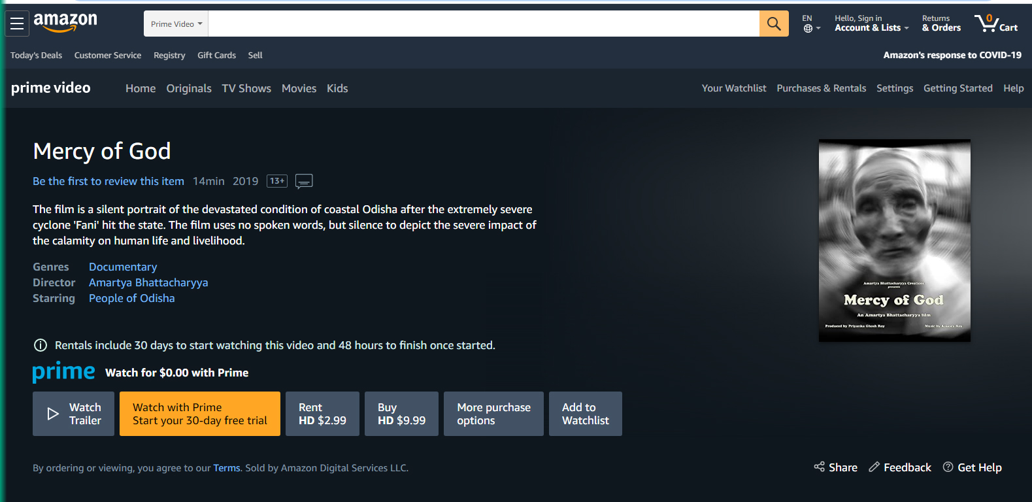Viewport: 1032px width, 502px height.
Task: Select the TV Shows tab
Action: (246, 88)
